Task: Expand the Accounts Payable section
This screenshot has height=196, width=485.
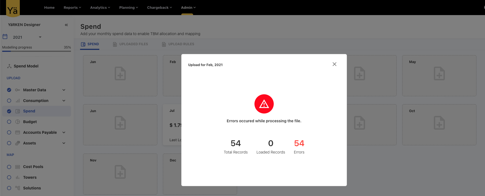Action: tap(64, 132)
